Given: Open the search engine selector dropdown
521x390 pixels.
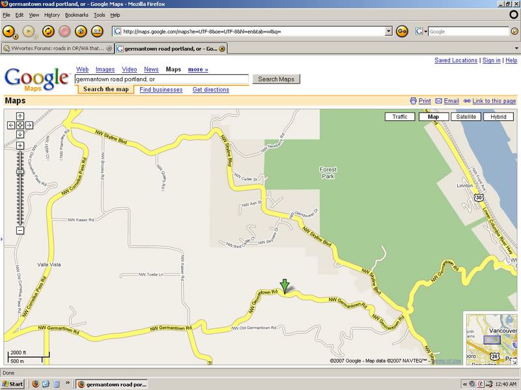Looking at the screenshot, I should [419, 31].
